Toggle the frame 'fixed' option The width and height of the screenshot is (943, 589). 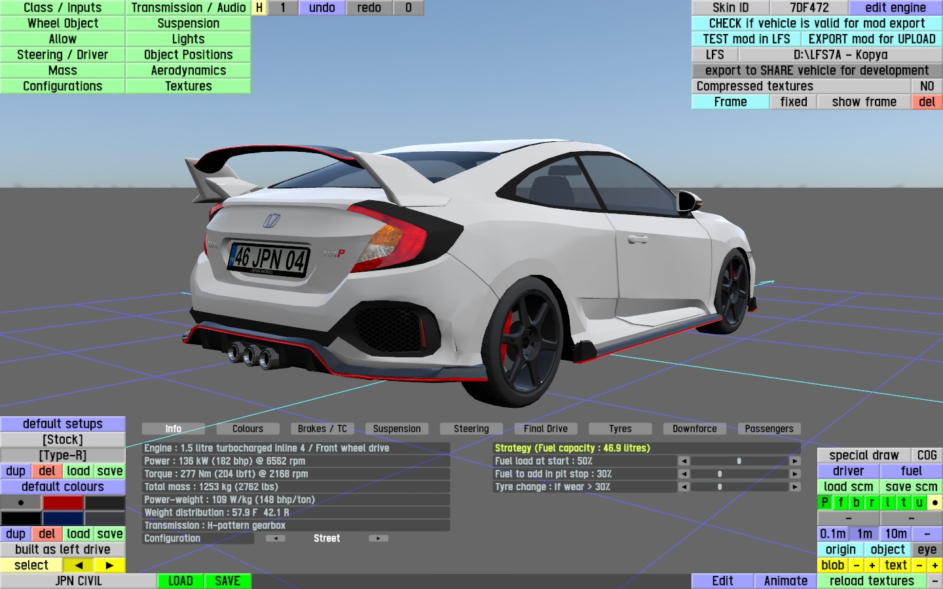pyautogui.click(x=794, y=102)
